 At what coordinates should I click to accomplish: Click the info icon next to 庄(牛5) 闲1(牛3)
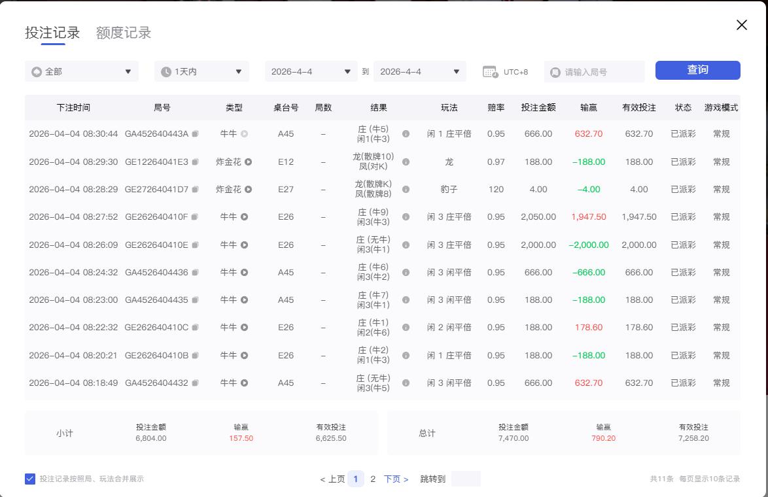(x=406, y=133)
